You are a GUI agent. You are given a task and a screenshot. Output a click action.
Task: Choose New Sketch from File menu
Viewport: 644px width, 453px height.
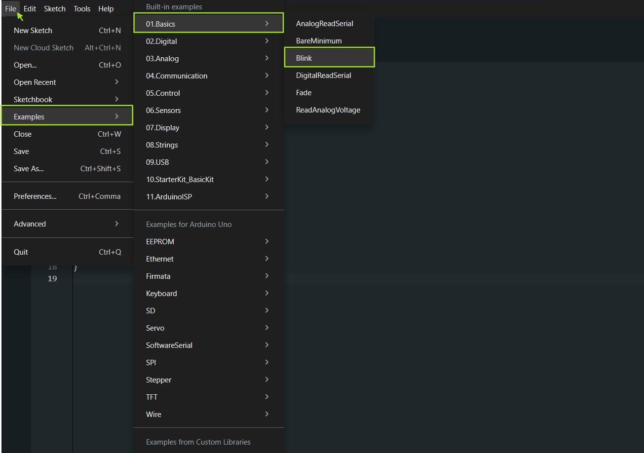tap(67, 31)
